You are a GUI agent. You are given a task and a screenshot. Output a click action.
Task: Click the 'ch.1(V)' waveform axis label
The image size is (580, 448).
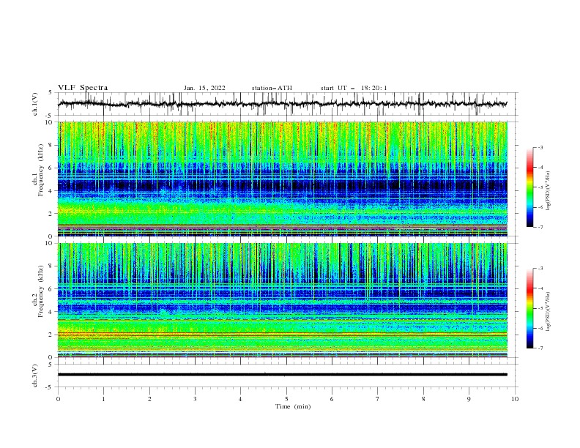[35, 104]
